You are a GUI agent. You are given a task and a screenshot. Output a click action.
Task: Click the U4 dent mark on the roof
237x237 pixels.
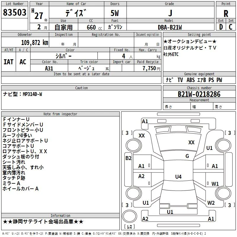(x=178, y=177)
